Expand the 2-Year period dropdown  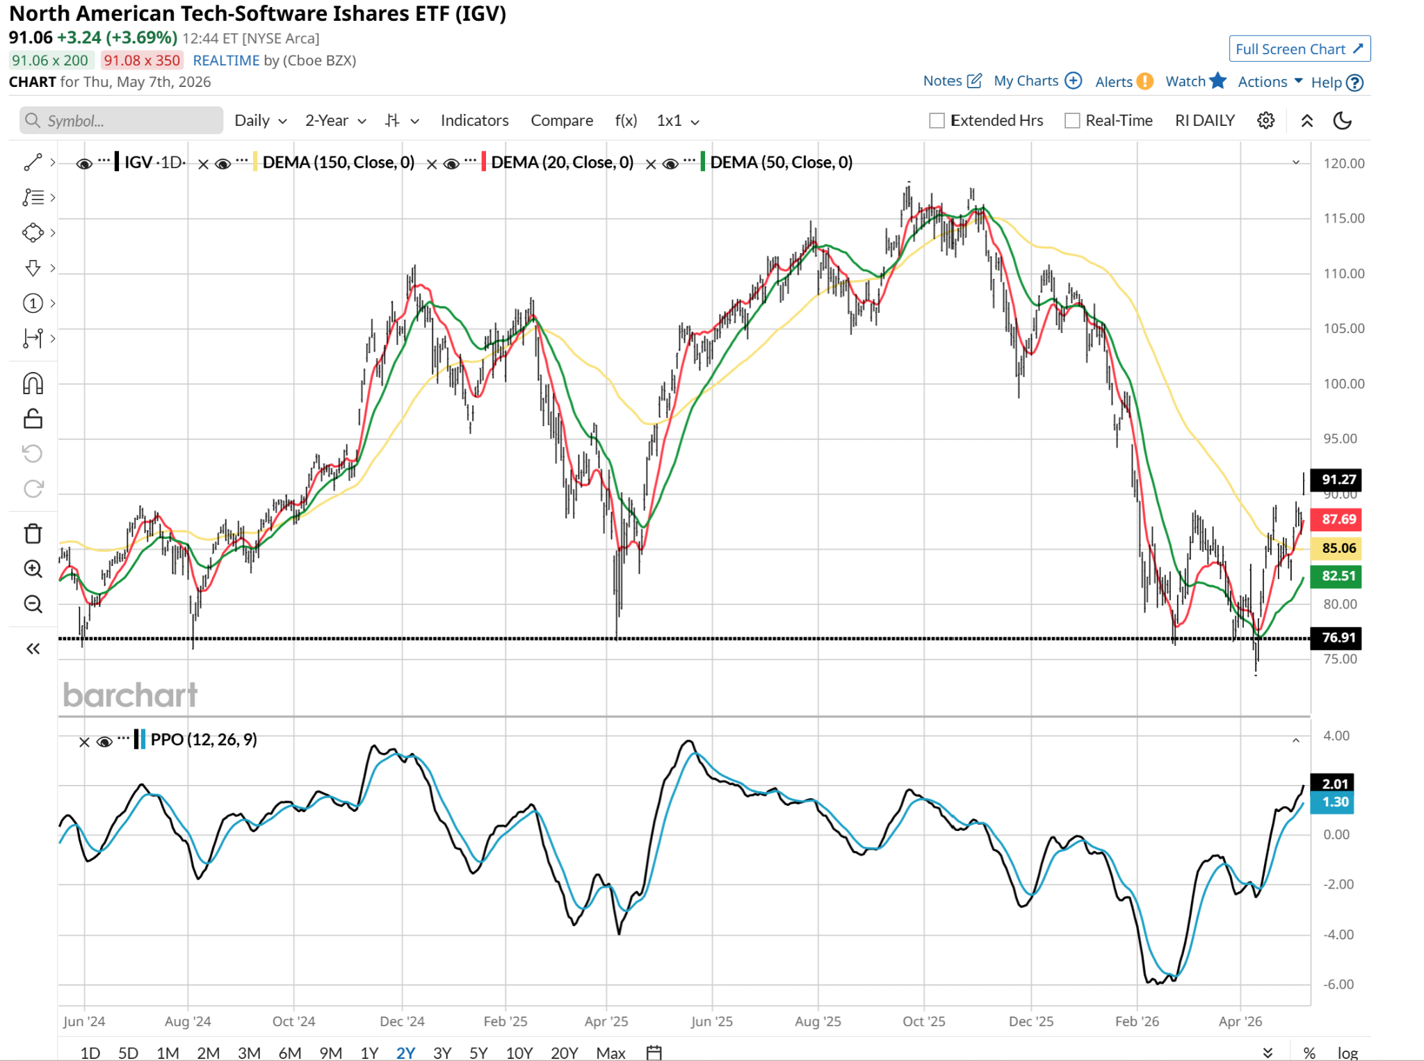[x=336, y=121]
